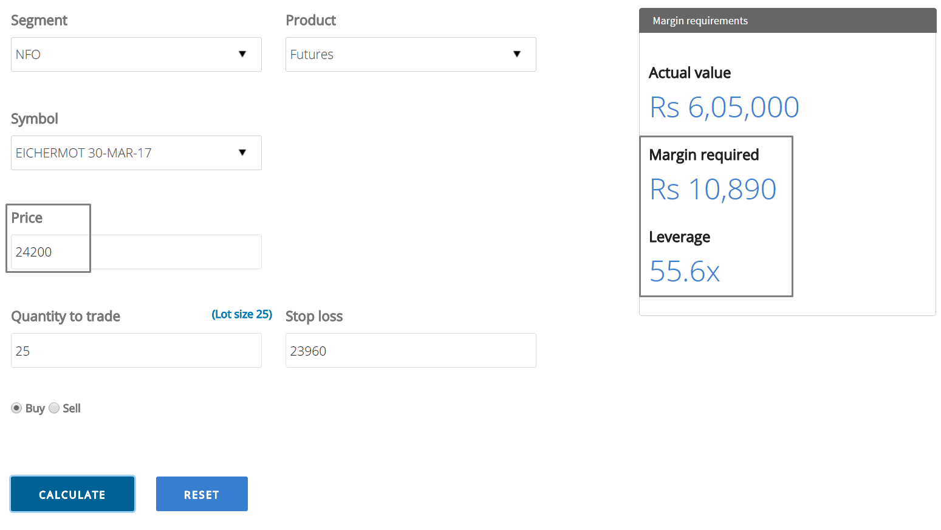The width and height of the screenshot is (941, 530).
Task: Focus the Price field containing 24200
Action: point(136,252)
